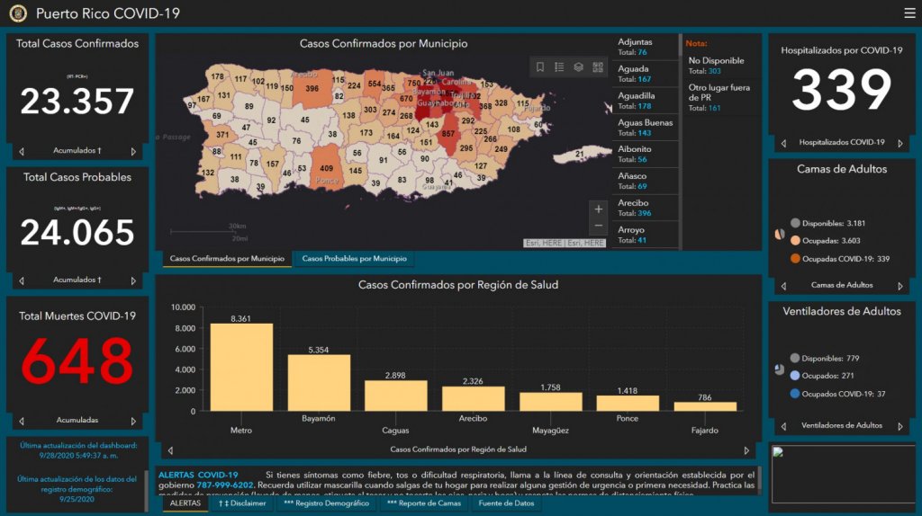Go to next Total Casos Confirmados view
The width and height of the screenshot is (922, 516).
(x=134, y=152)
